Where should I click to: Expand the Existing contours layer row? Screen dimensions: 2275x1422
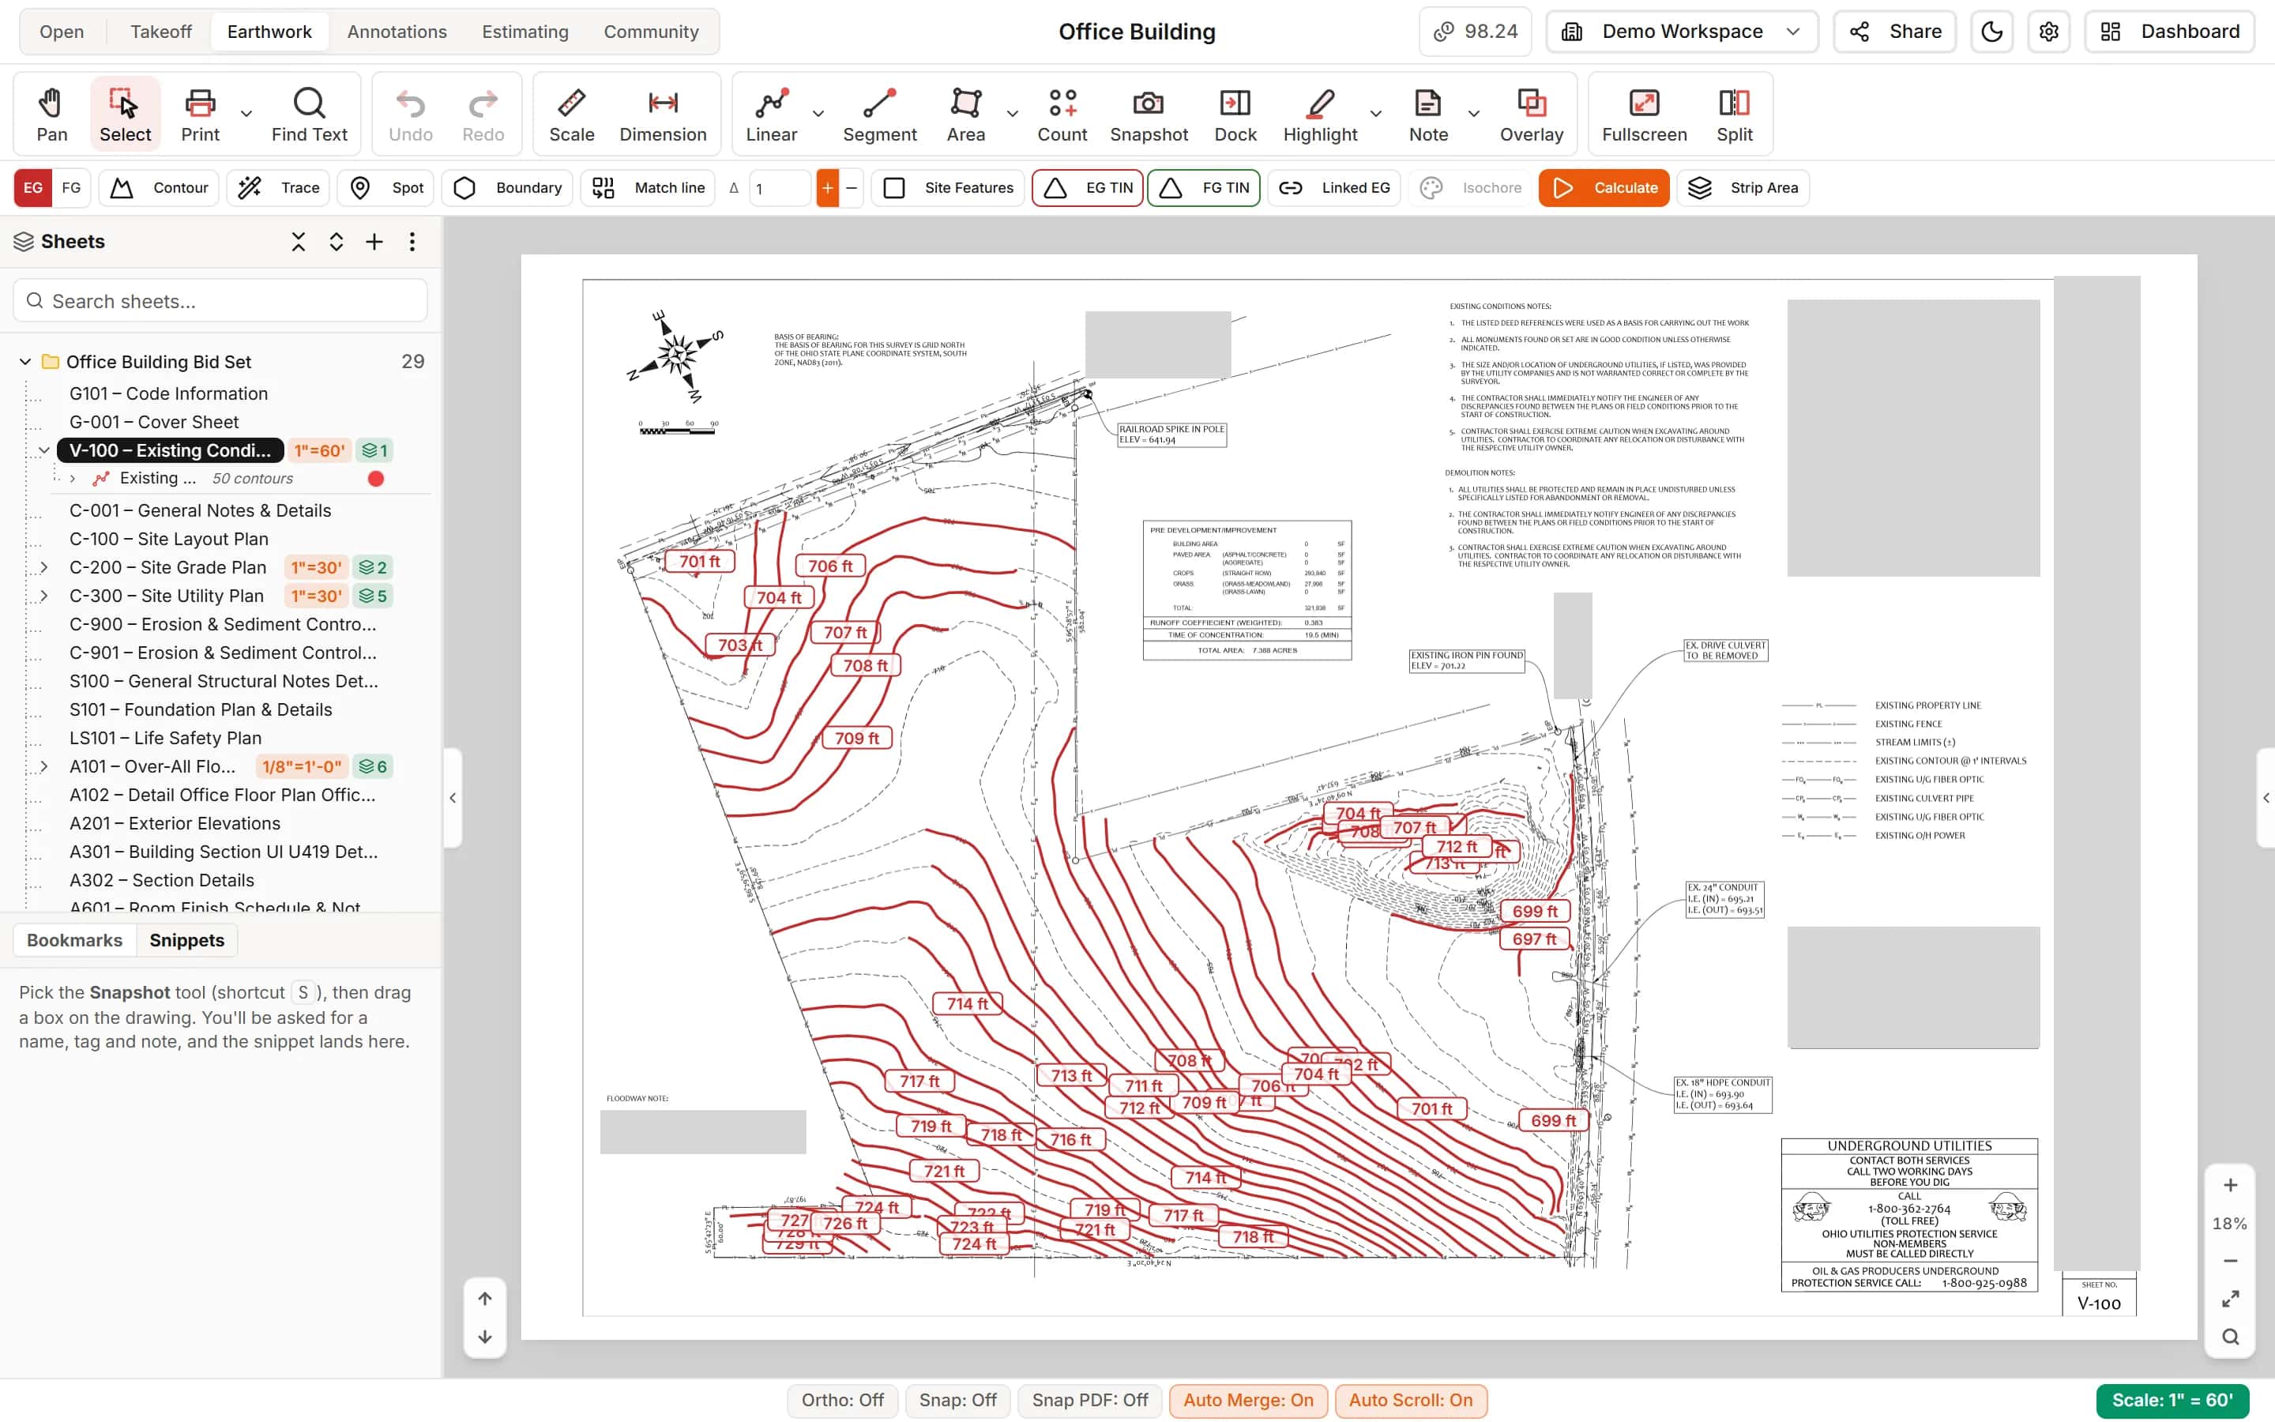pyautogui.click(x=73, y=479)
